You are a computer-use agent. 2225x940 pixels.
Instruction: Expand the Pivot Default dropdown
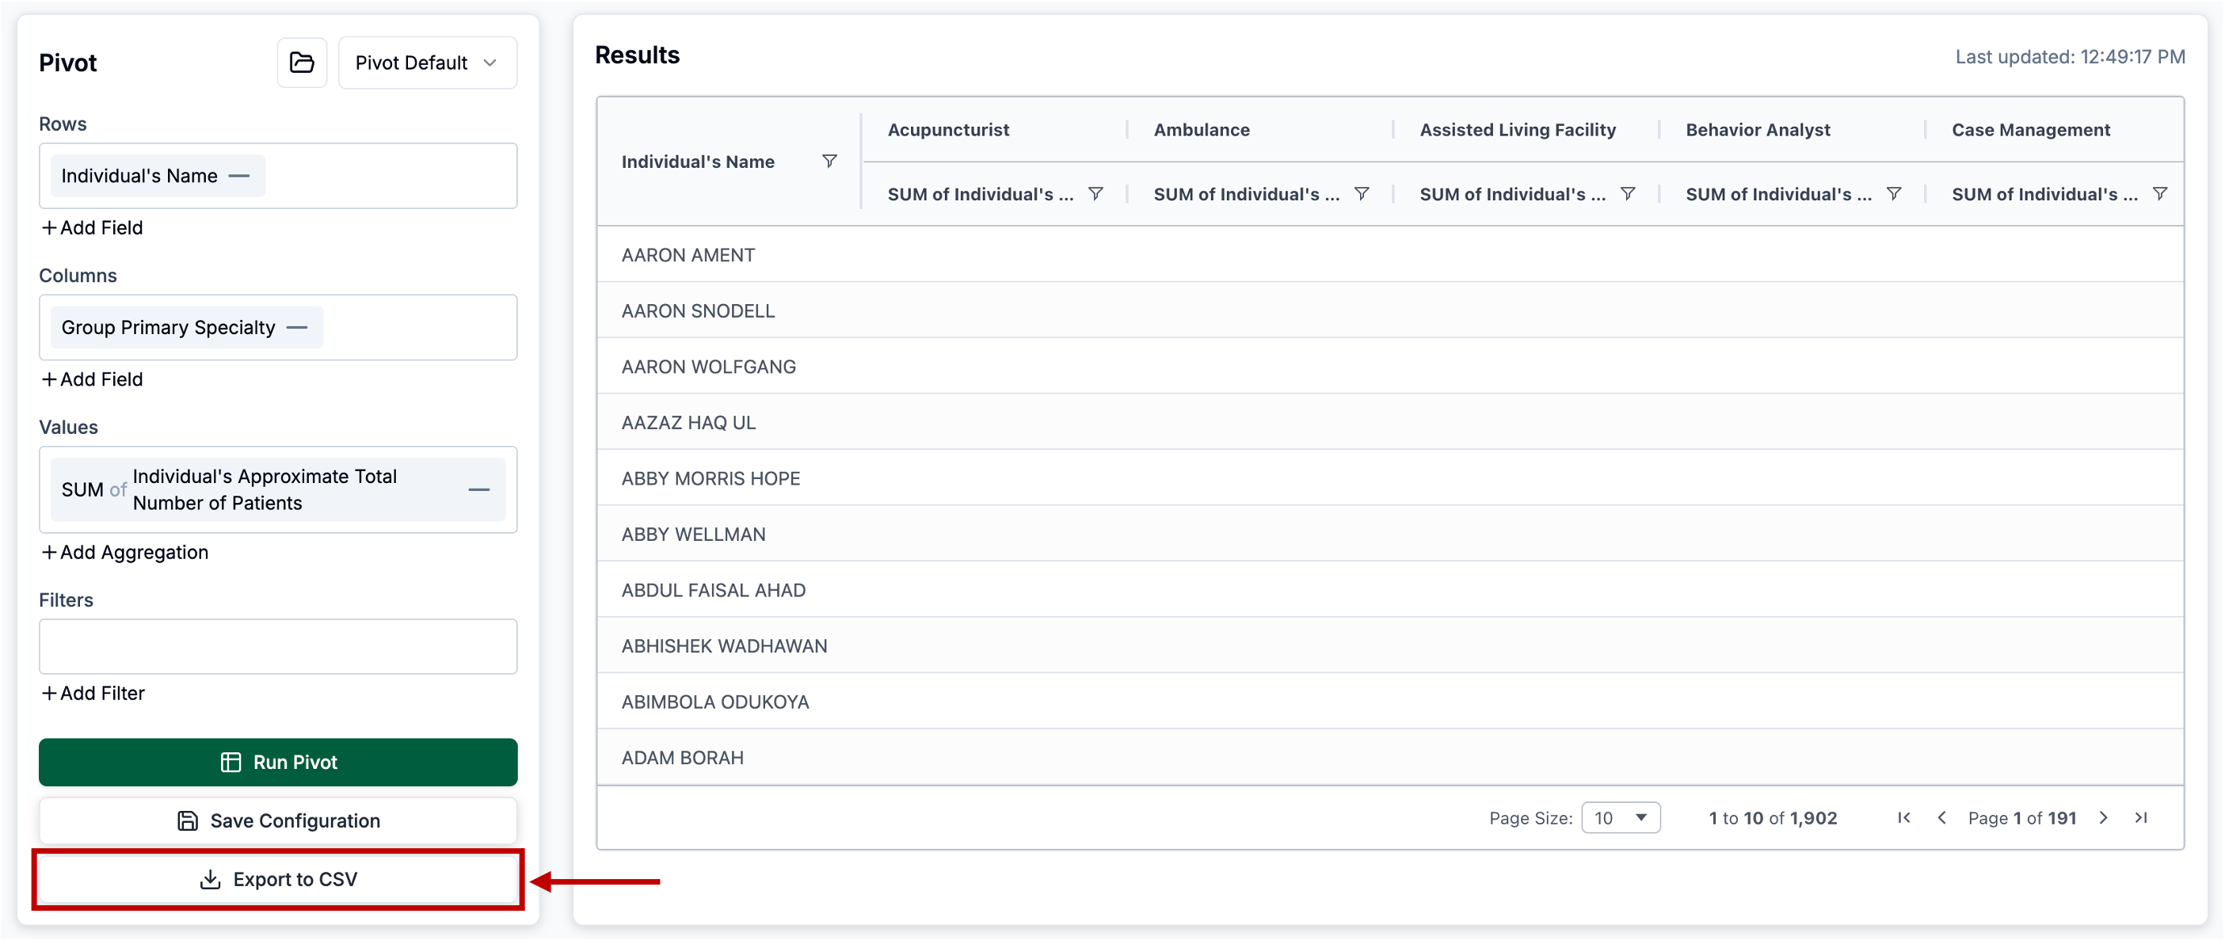[428, 62]
